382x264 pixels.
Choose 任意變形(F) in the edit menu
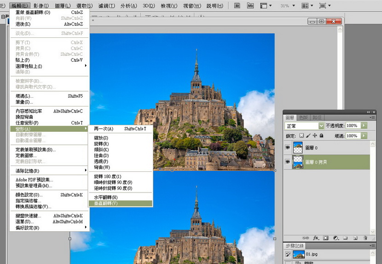click(x=50, y=123)
